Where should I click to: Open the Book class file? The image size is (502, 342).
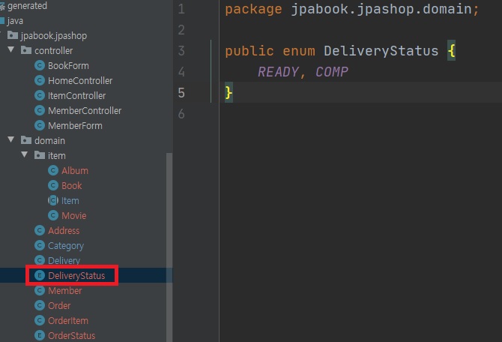click(71, 186)
